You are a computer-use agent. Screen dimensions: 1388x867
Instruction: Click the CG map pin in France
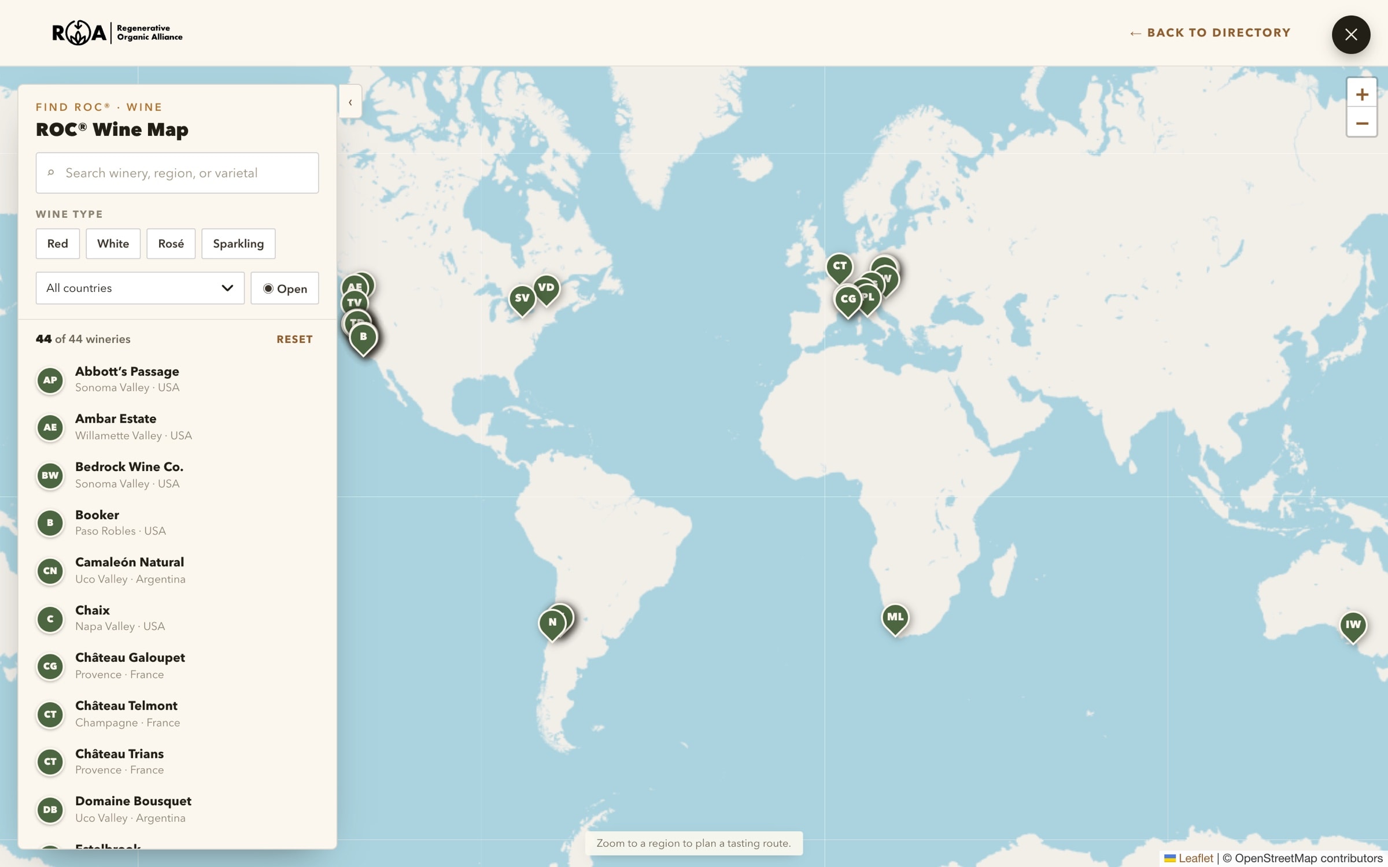point(848,300)
